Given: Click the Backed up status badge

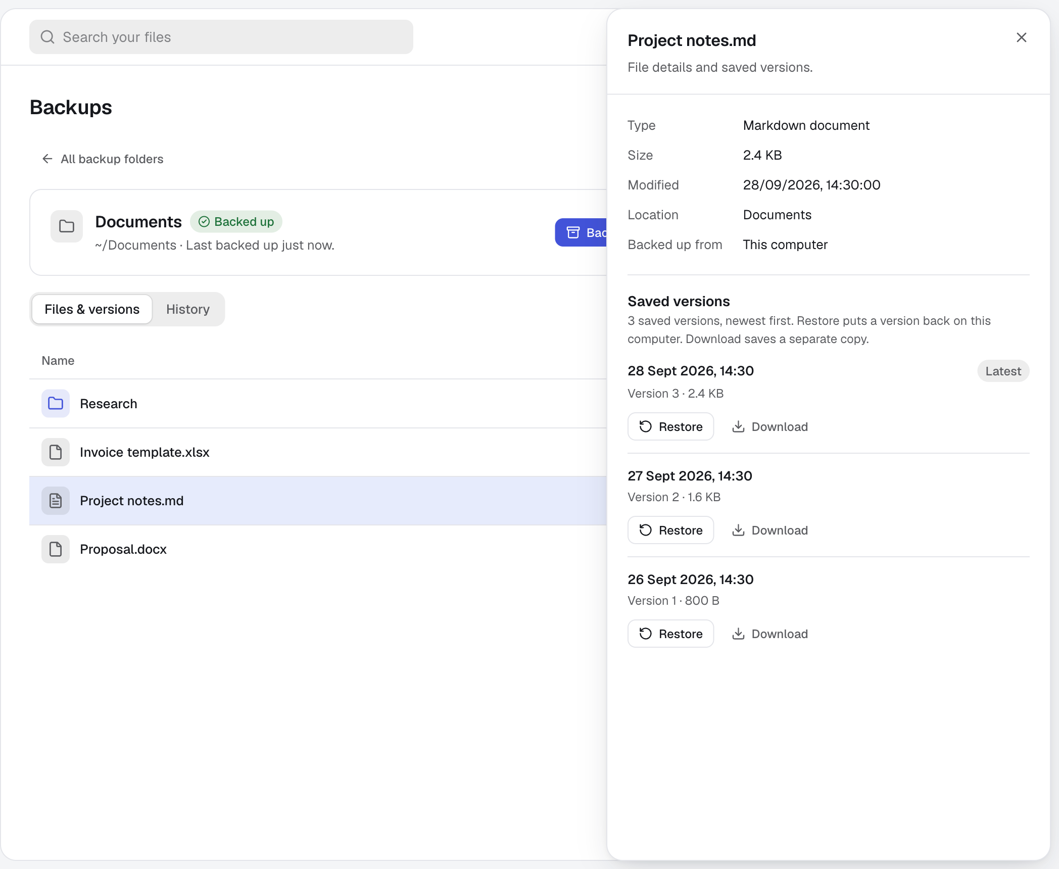Looking at the screenshot, I should click(236, 221).
